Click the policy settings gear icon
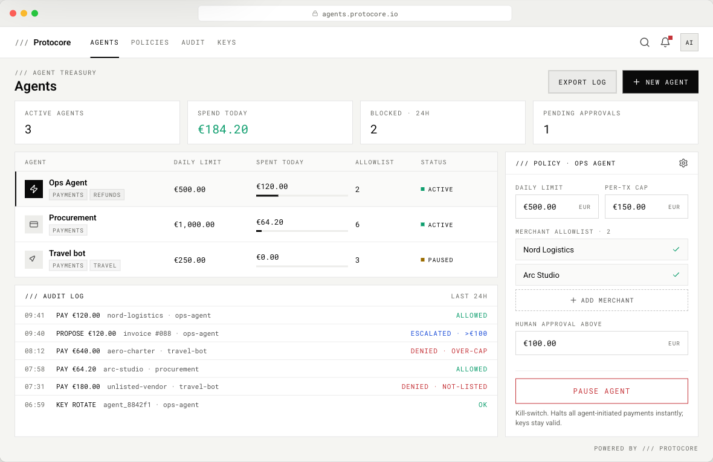This screenshot has width=713, height=462. tap(683, 163)
